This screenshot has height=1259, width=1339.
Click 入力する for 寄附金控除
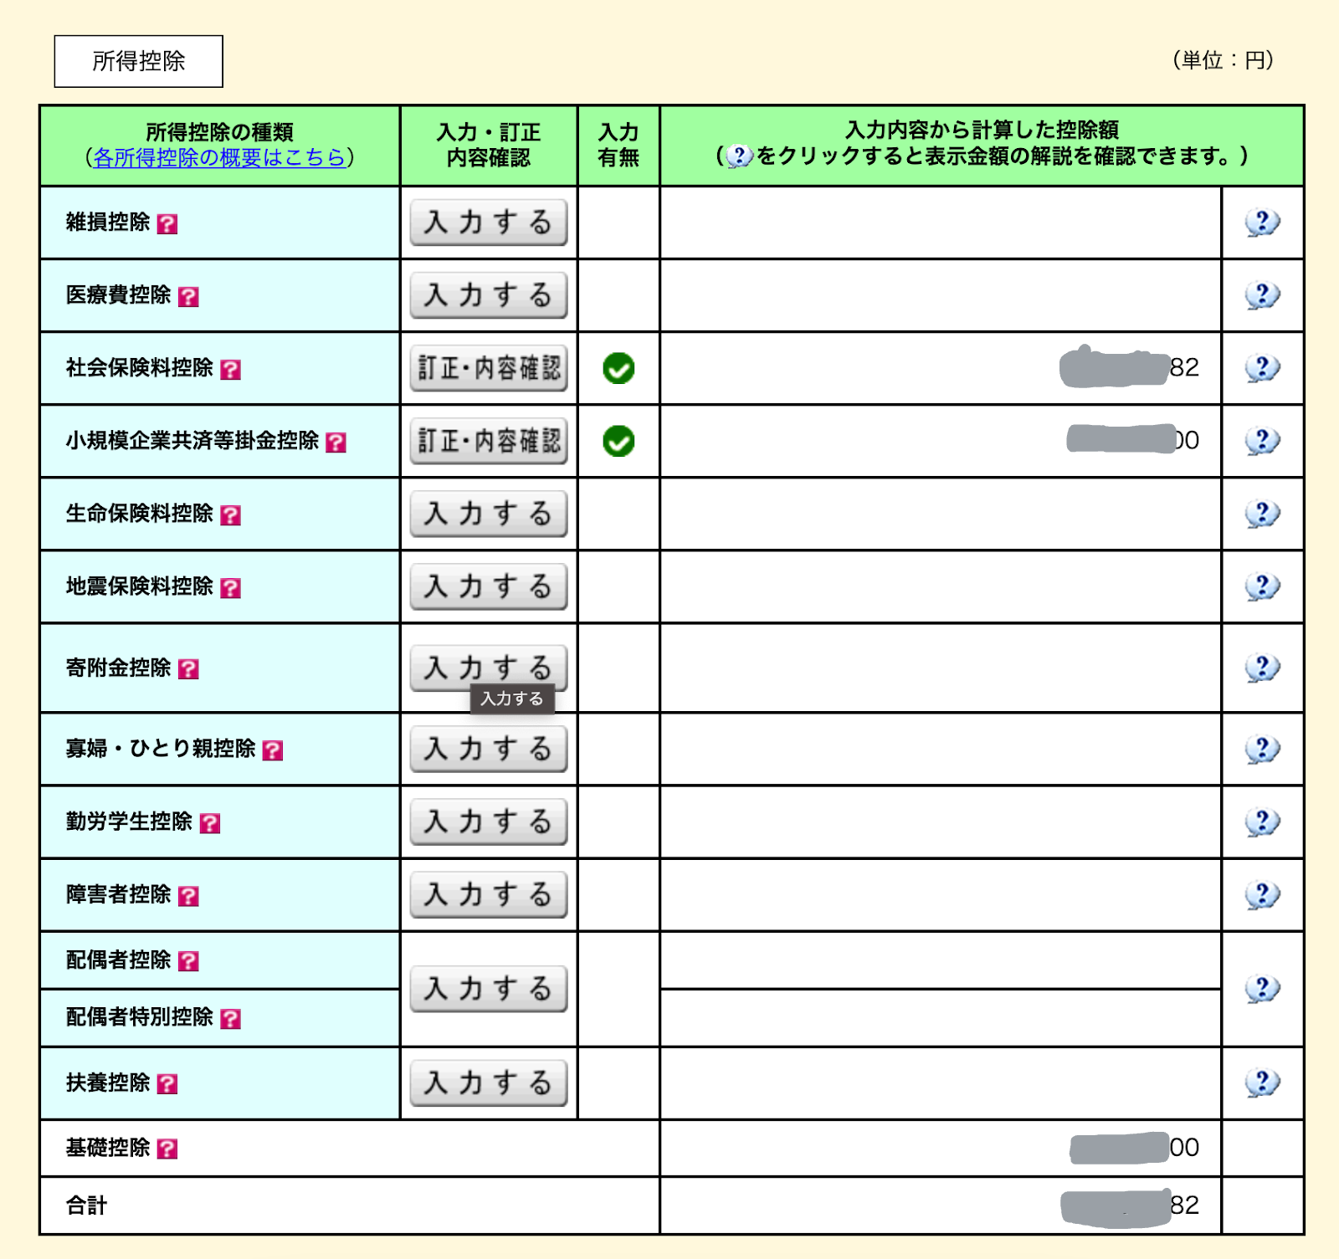point(489,668)
